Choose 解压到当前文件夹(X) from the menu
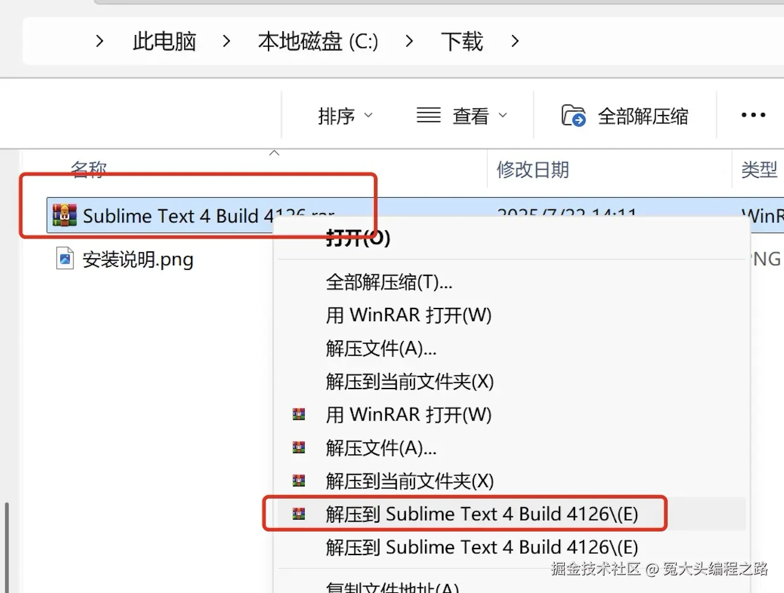The height and width of the screenshot is (593, 784). (409, 381)
